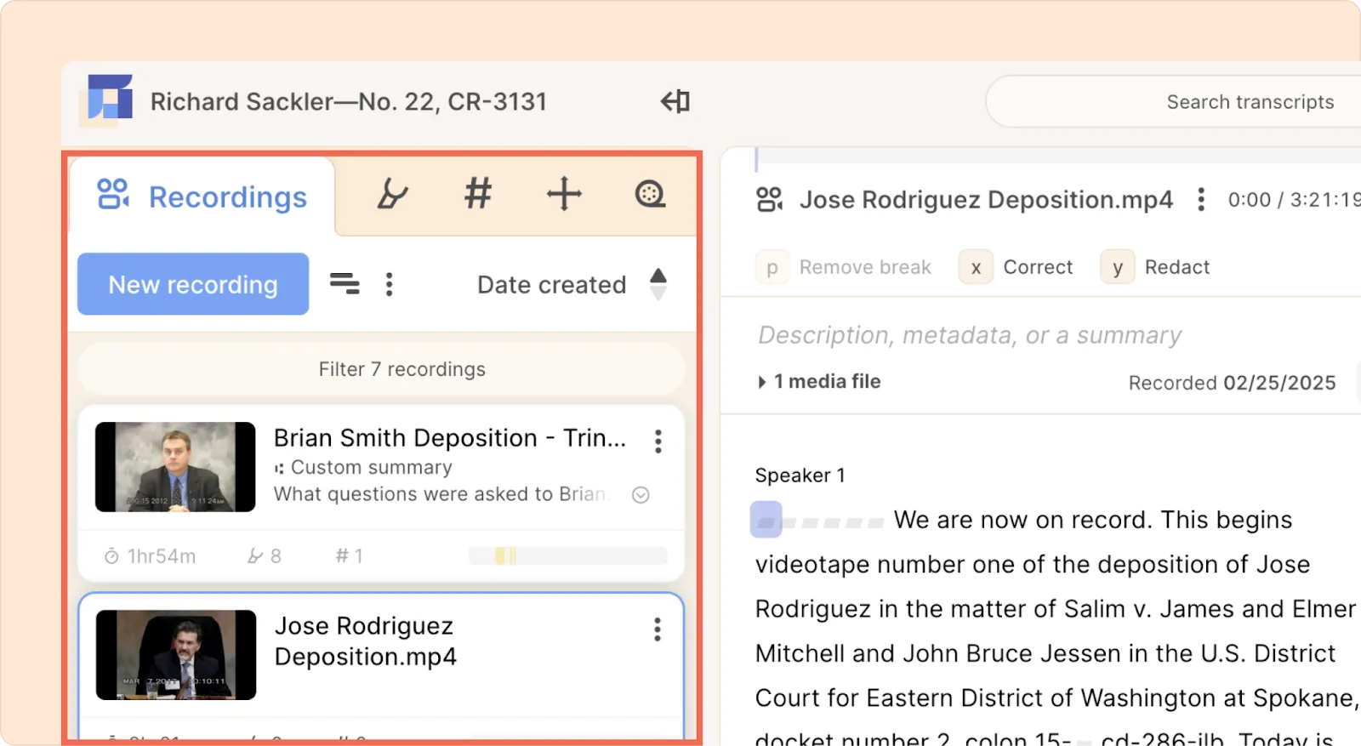The image size is (1361, 746).
Task: Open the options menu next to New recording
Action: point(390,284)
